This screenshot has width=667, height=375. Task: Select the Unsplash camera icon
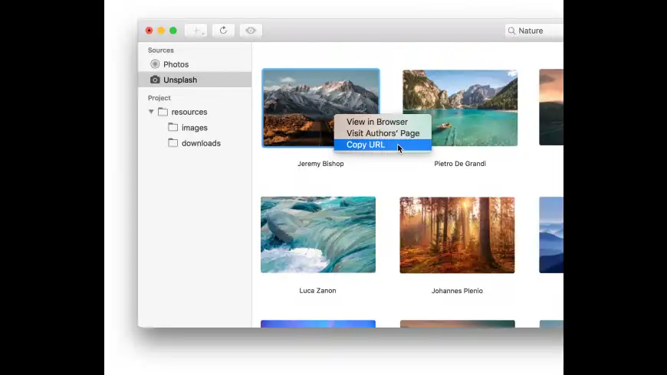155,80
